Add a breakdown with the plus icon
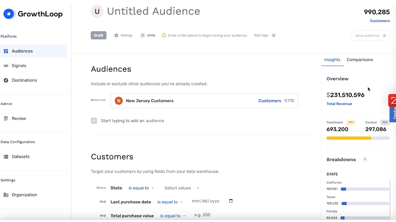The image size is (396, 222). point(365,160)
